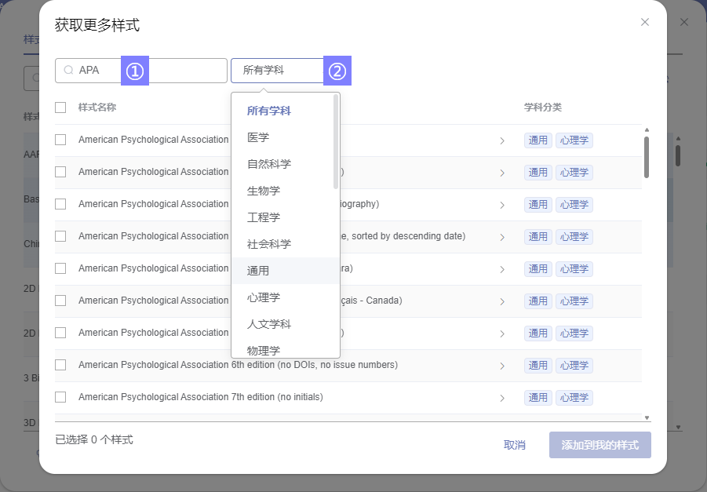Image resolution: width=707 pixels, height=492 pixels.
Task: Click arrow for the 6th edition no DOIs row
Action: (502, 366)
